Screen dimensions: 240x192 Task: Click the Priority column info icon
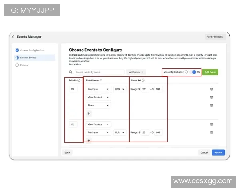click(x=79, y=80)
